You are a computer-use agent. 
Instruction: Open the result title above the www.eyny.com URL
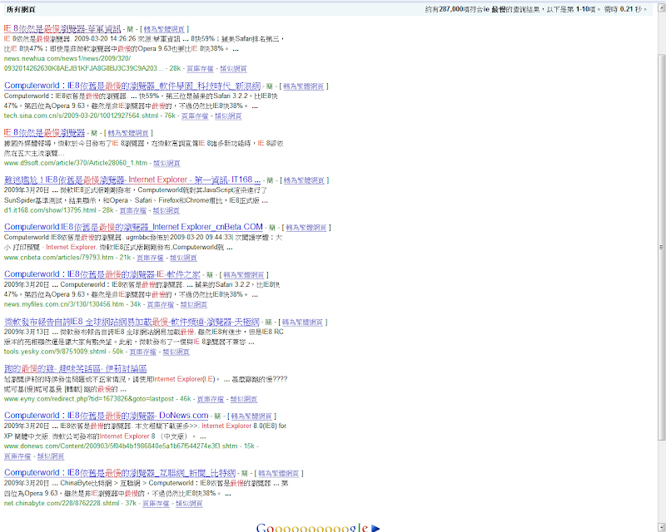[75, 369]
